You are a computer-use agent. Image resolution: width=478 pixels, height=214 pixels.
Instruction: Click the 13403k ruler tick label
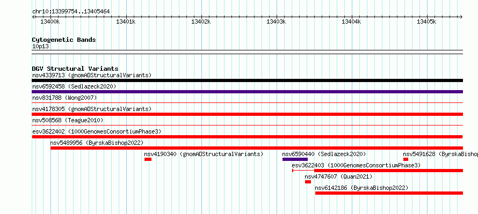coord(276,21)
